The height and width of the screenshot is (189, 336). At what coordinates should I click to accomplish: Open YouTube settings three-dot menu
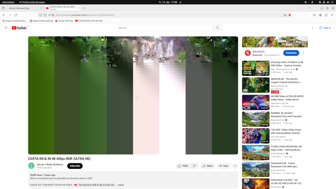(312, 28)
